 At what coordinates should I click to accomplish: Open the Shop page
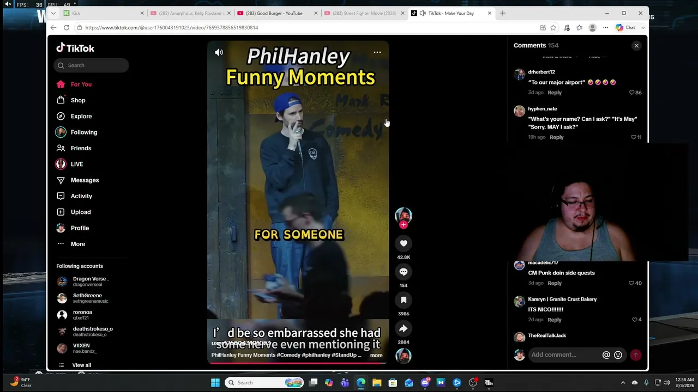[78, 100]
